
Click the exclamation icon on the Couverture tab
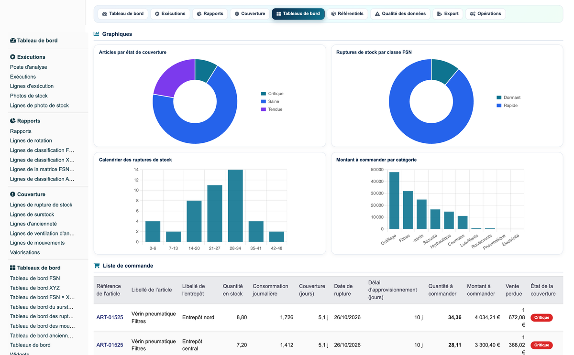[237, 14]
